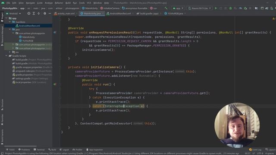Click Apply Changes and Restart Activity icon
This screenshot has width=276, height=155.
click(221, 8)
